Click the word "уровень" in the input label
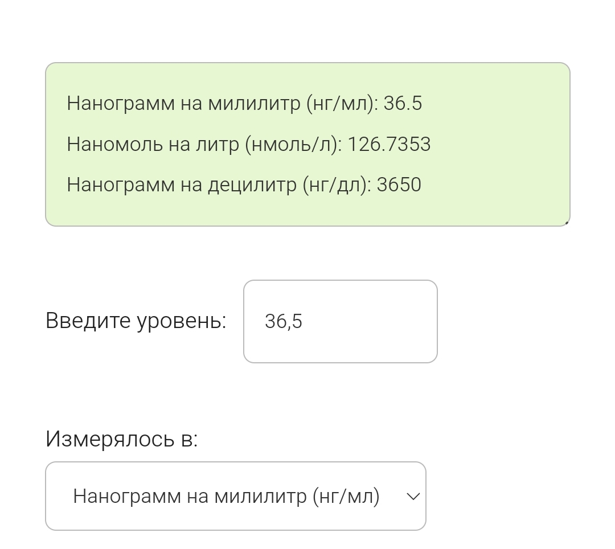 pyautogui.click(x=181, y=321)
